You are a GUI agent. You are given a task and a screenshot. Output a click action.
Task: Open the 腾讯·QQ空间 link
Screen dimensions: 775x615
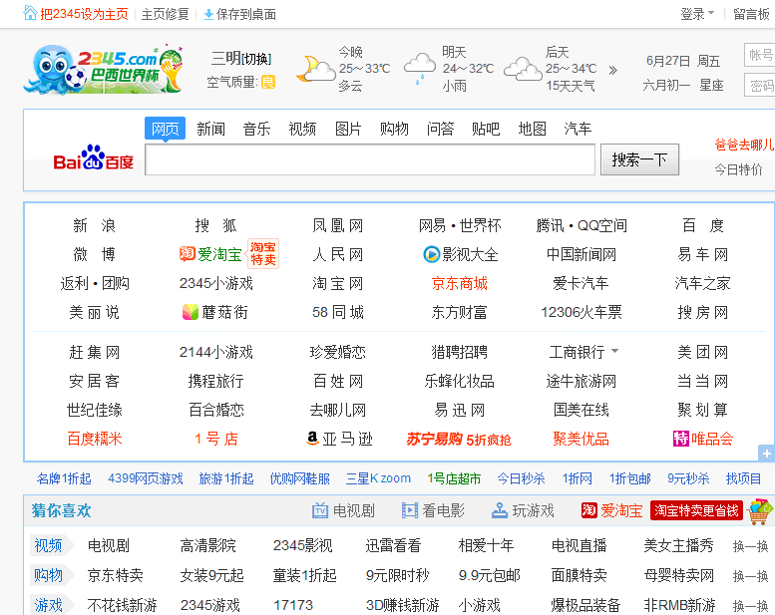581,225
